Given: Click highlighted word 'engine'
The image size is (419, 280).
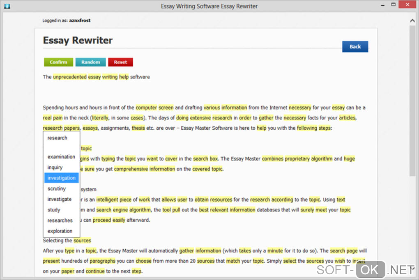Looking at the screenshot, I should point(120,210).
